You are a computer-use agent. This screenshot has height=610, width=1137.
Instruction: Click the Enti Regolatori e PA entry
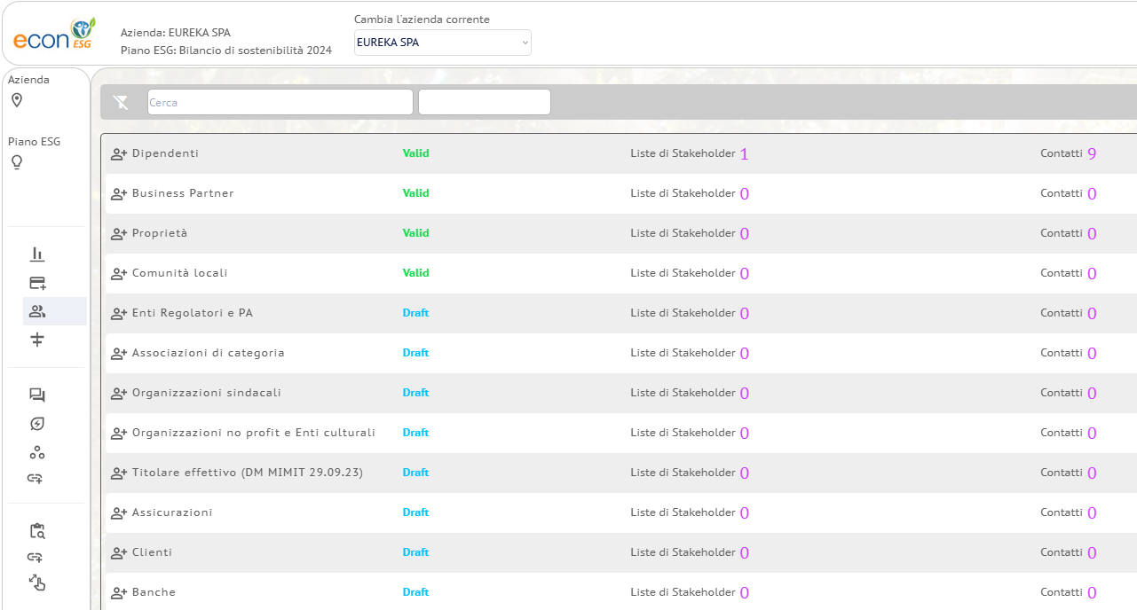tap(192, 313)
